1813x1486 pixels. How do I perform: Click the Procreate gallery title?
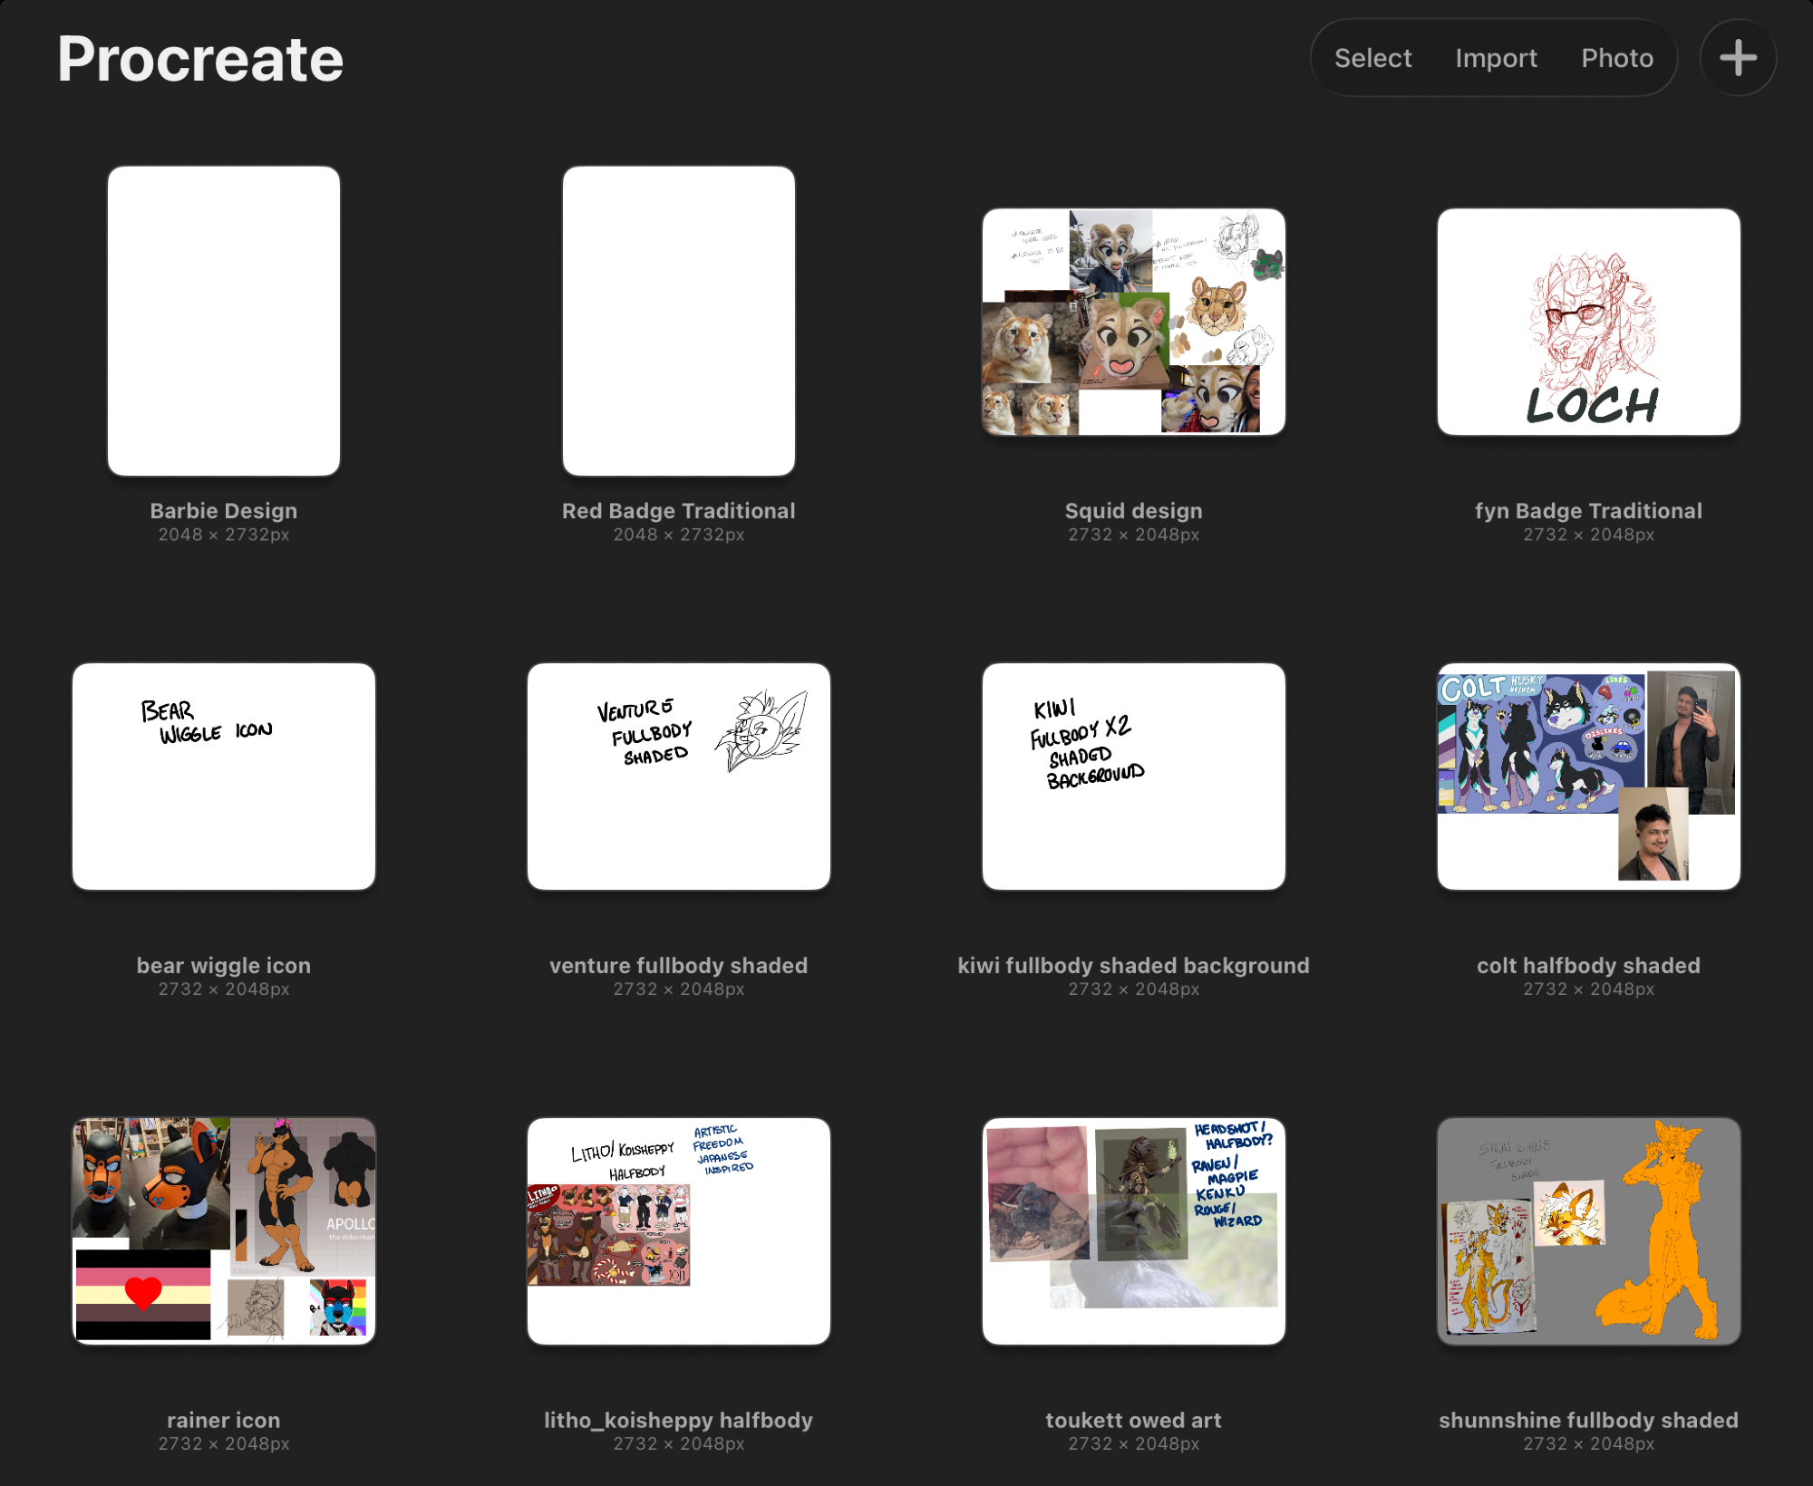pos(200,60)
